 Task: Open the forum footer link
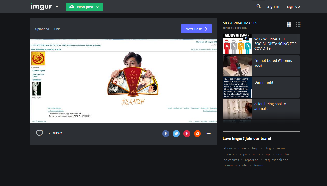pyautogui.click(x=258, y=165)
